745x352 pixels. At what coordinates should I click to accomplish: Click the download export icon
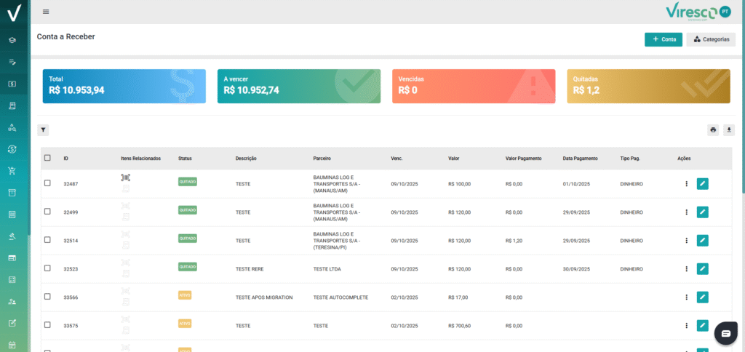pyautogui.click(x=728, y=130)
